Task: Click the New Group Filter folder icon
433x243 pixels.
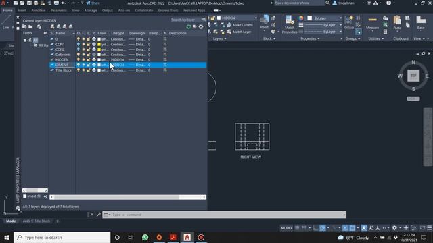Action: [x=30, y=27]
